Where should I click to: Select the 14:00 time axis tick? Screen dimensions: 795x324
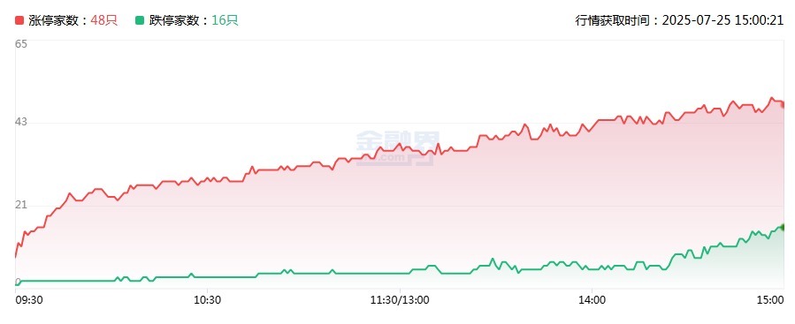(592, 299)
